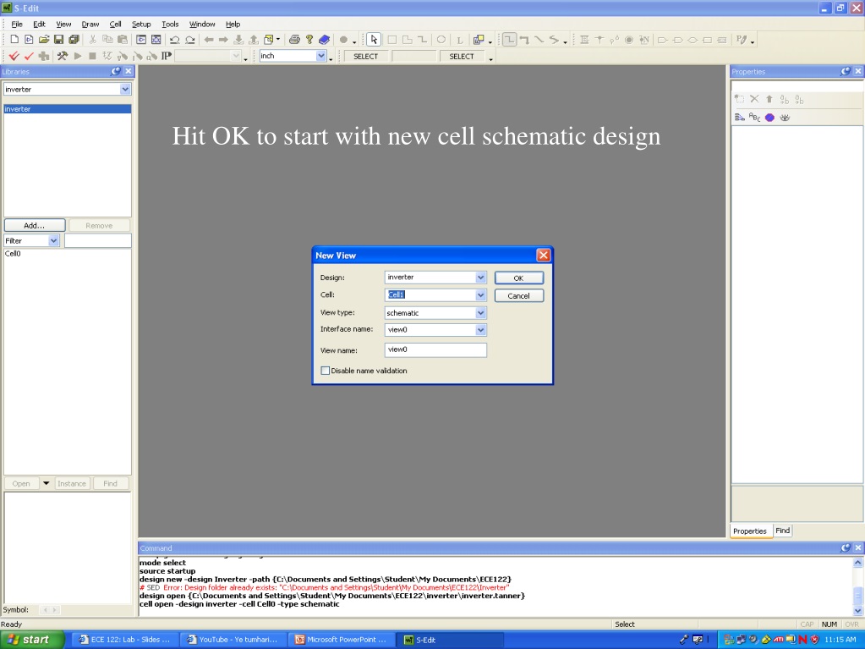Open the Setup menu
Viewport: 865px width, 649px height.
(141, 25)
